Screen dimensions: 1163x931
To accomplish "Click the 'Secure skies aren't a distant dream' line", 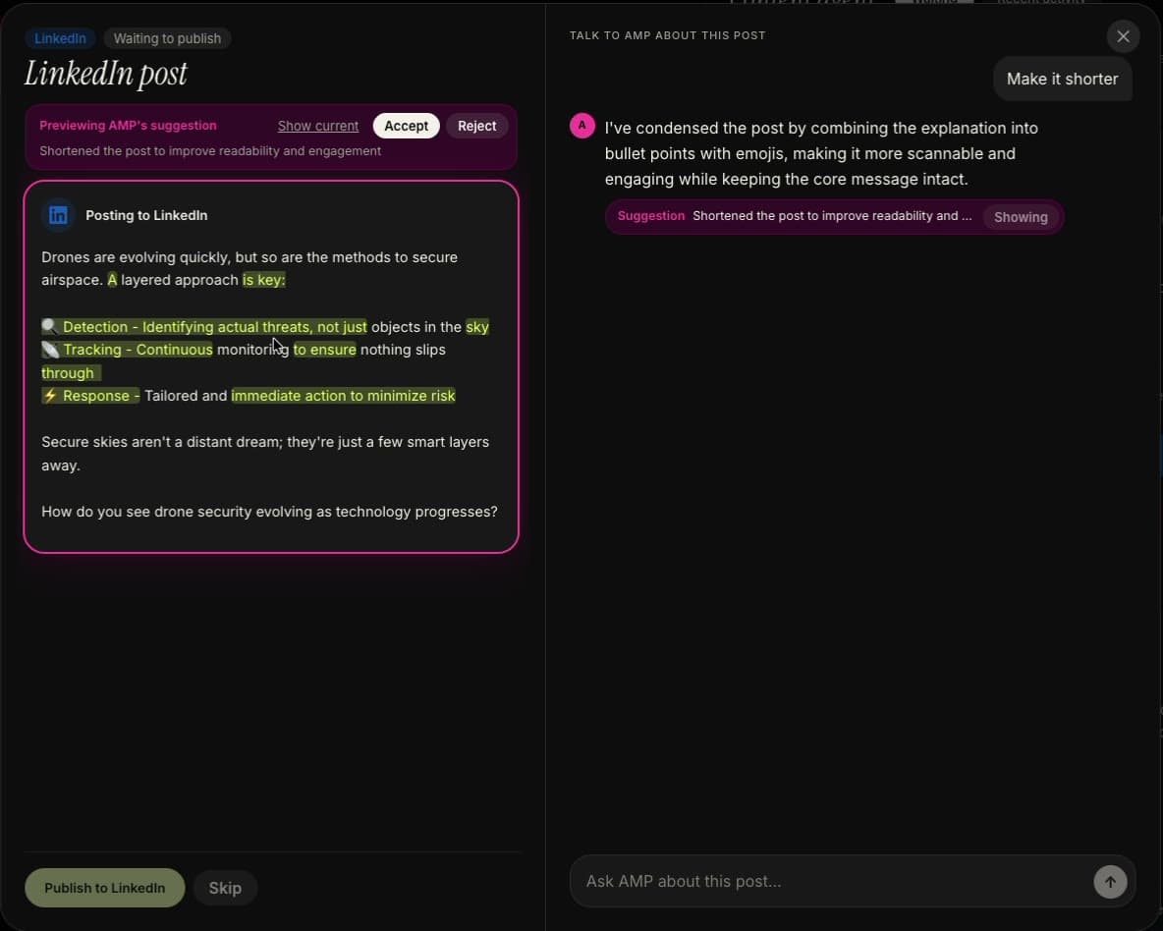I will click(265, 454).
